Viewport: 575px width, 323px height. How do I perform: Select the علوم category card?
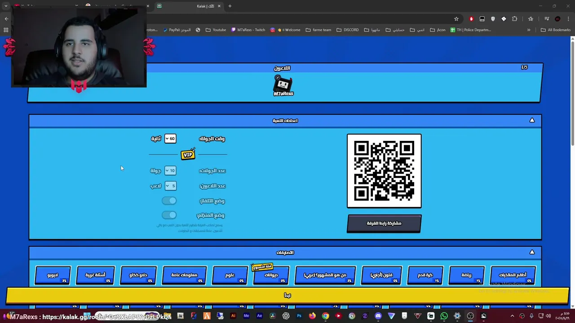230,275
